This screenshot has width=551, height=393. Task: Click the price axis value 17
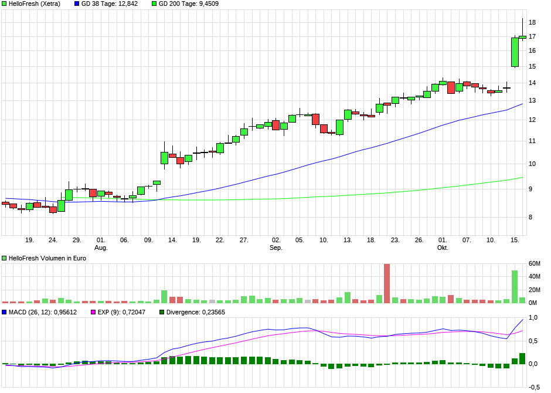click(532, 36)
